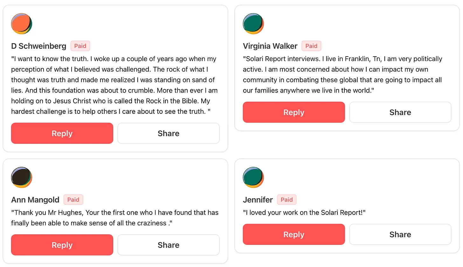Open the Ann Mangold profile name
The image size is (463, 267).
click(35, 200)
